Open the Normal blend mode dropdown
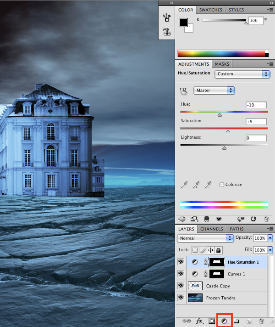275x327 pixels. click(205, 238)
